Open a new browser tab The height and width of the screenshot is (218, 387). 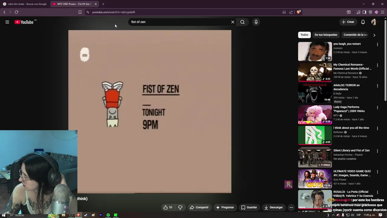(x=103, y=4)
